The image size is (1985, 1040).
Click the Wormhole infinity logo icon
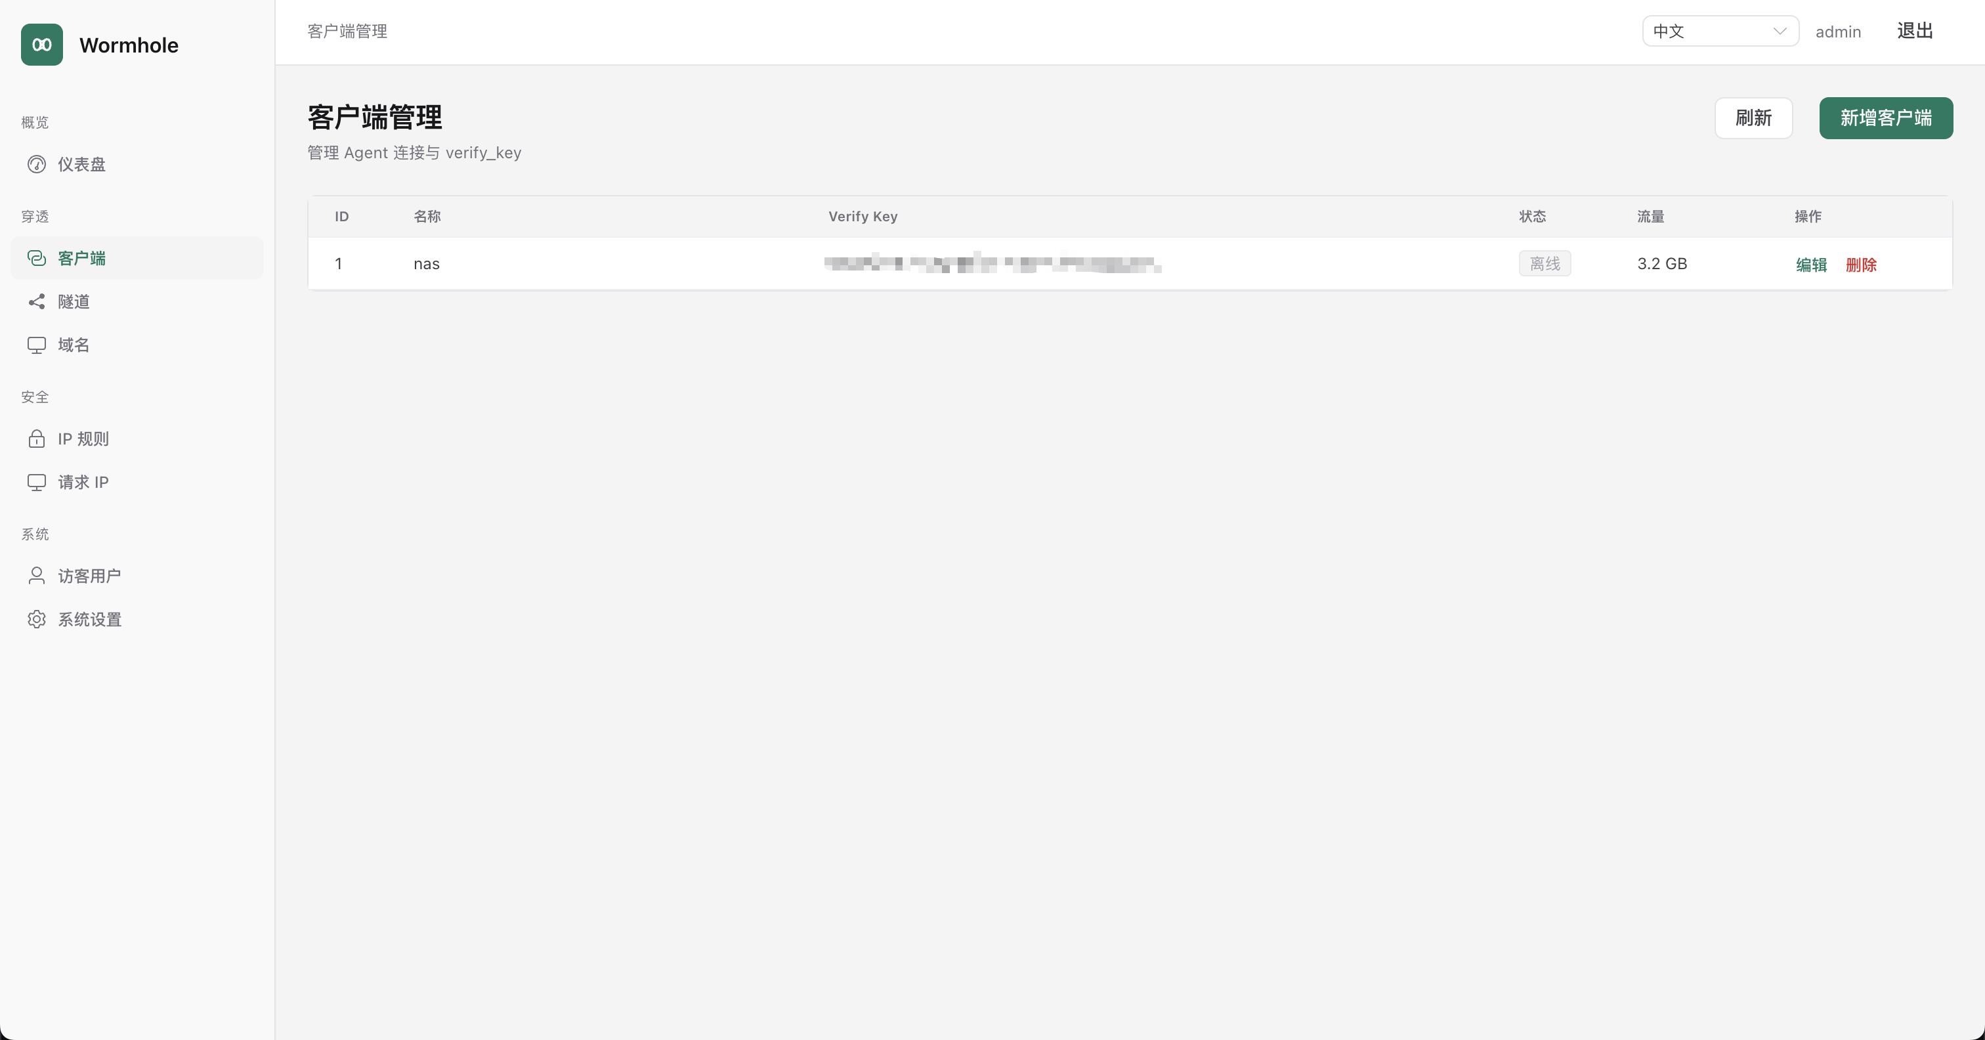click(41, 45)
